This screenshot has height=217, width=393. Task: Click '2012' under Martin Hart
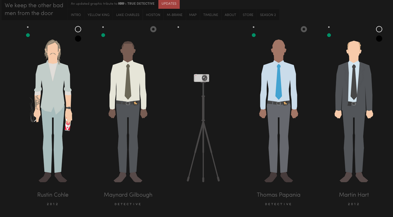point(354,204)
